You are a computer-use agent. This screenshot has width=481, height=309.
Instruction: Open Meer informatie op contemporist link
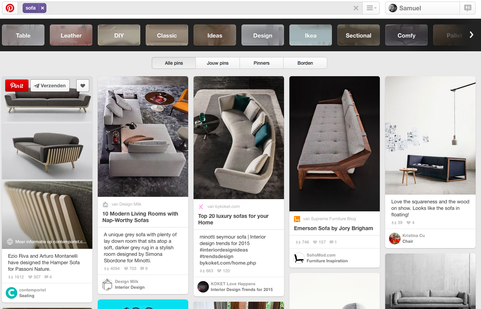(x=47, y=242)
